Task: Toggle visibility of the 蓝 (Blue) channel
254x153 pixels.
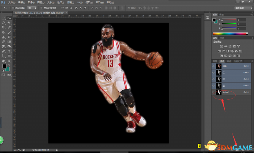Action: pos(214,86)
